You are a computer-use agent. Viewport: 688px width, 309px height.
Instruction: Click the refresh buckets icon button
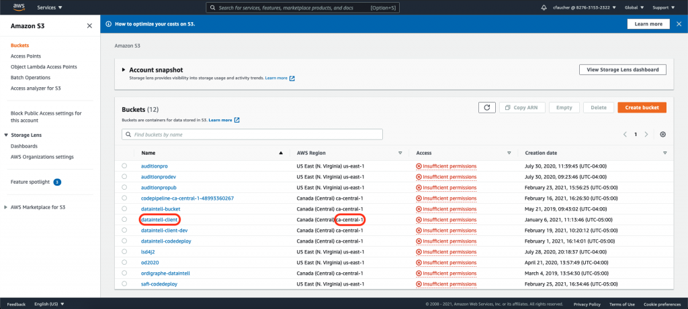487,107
